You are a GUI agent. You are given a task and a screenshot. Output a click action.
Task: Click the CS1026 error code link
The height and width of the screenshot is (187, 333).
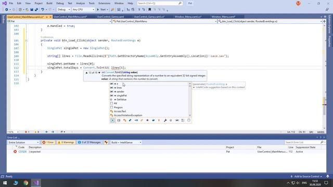point(22,152)
